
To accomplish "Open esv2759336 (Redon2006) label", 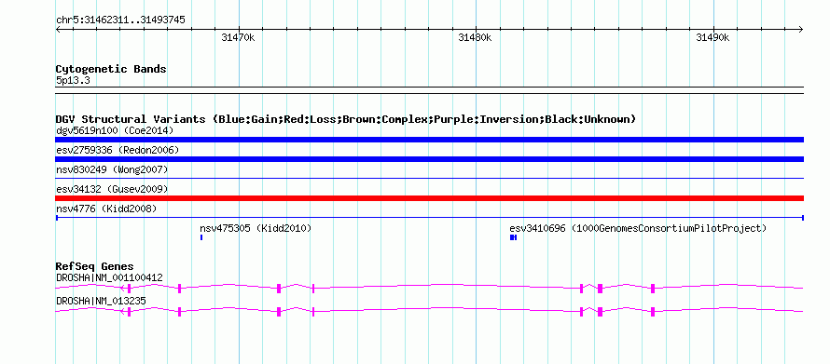I will (x=118, y=150).
